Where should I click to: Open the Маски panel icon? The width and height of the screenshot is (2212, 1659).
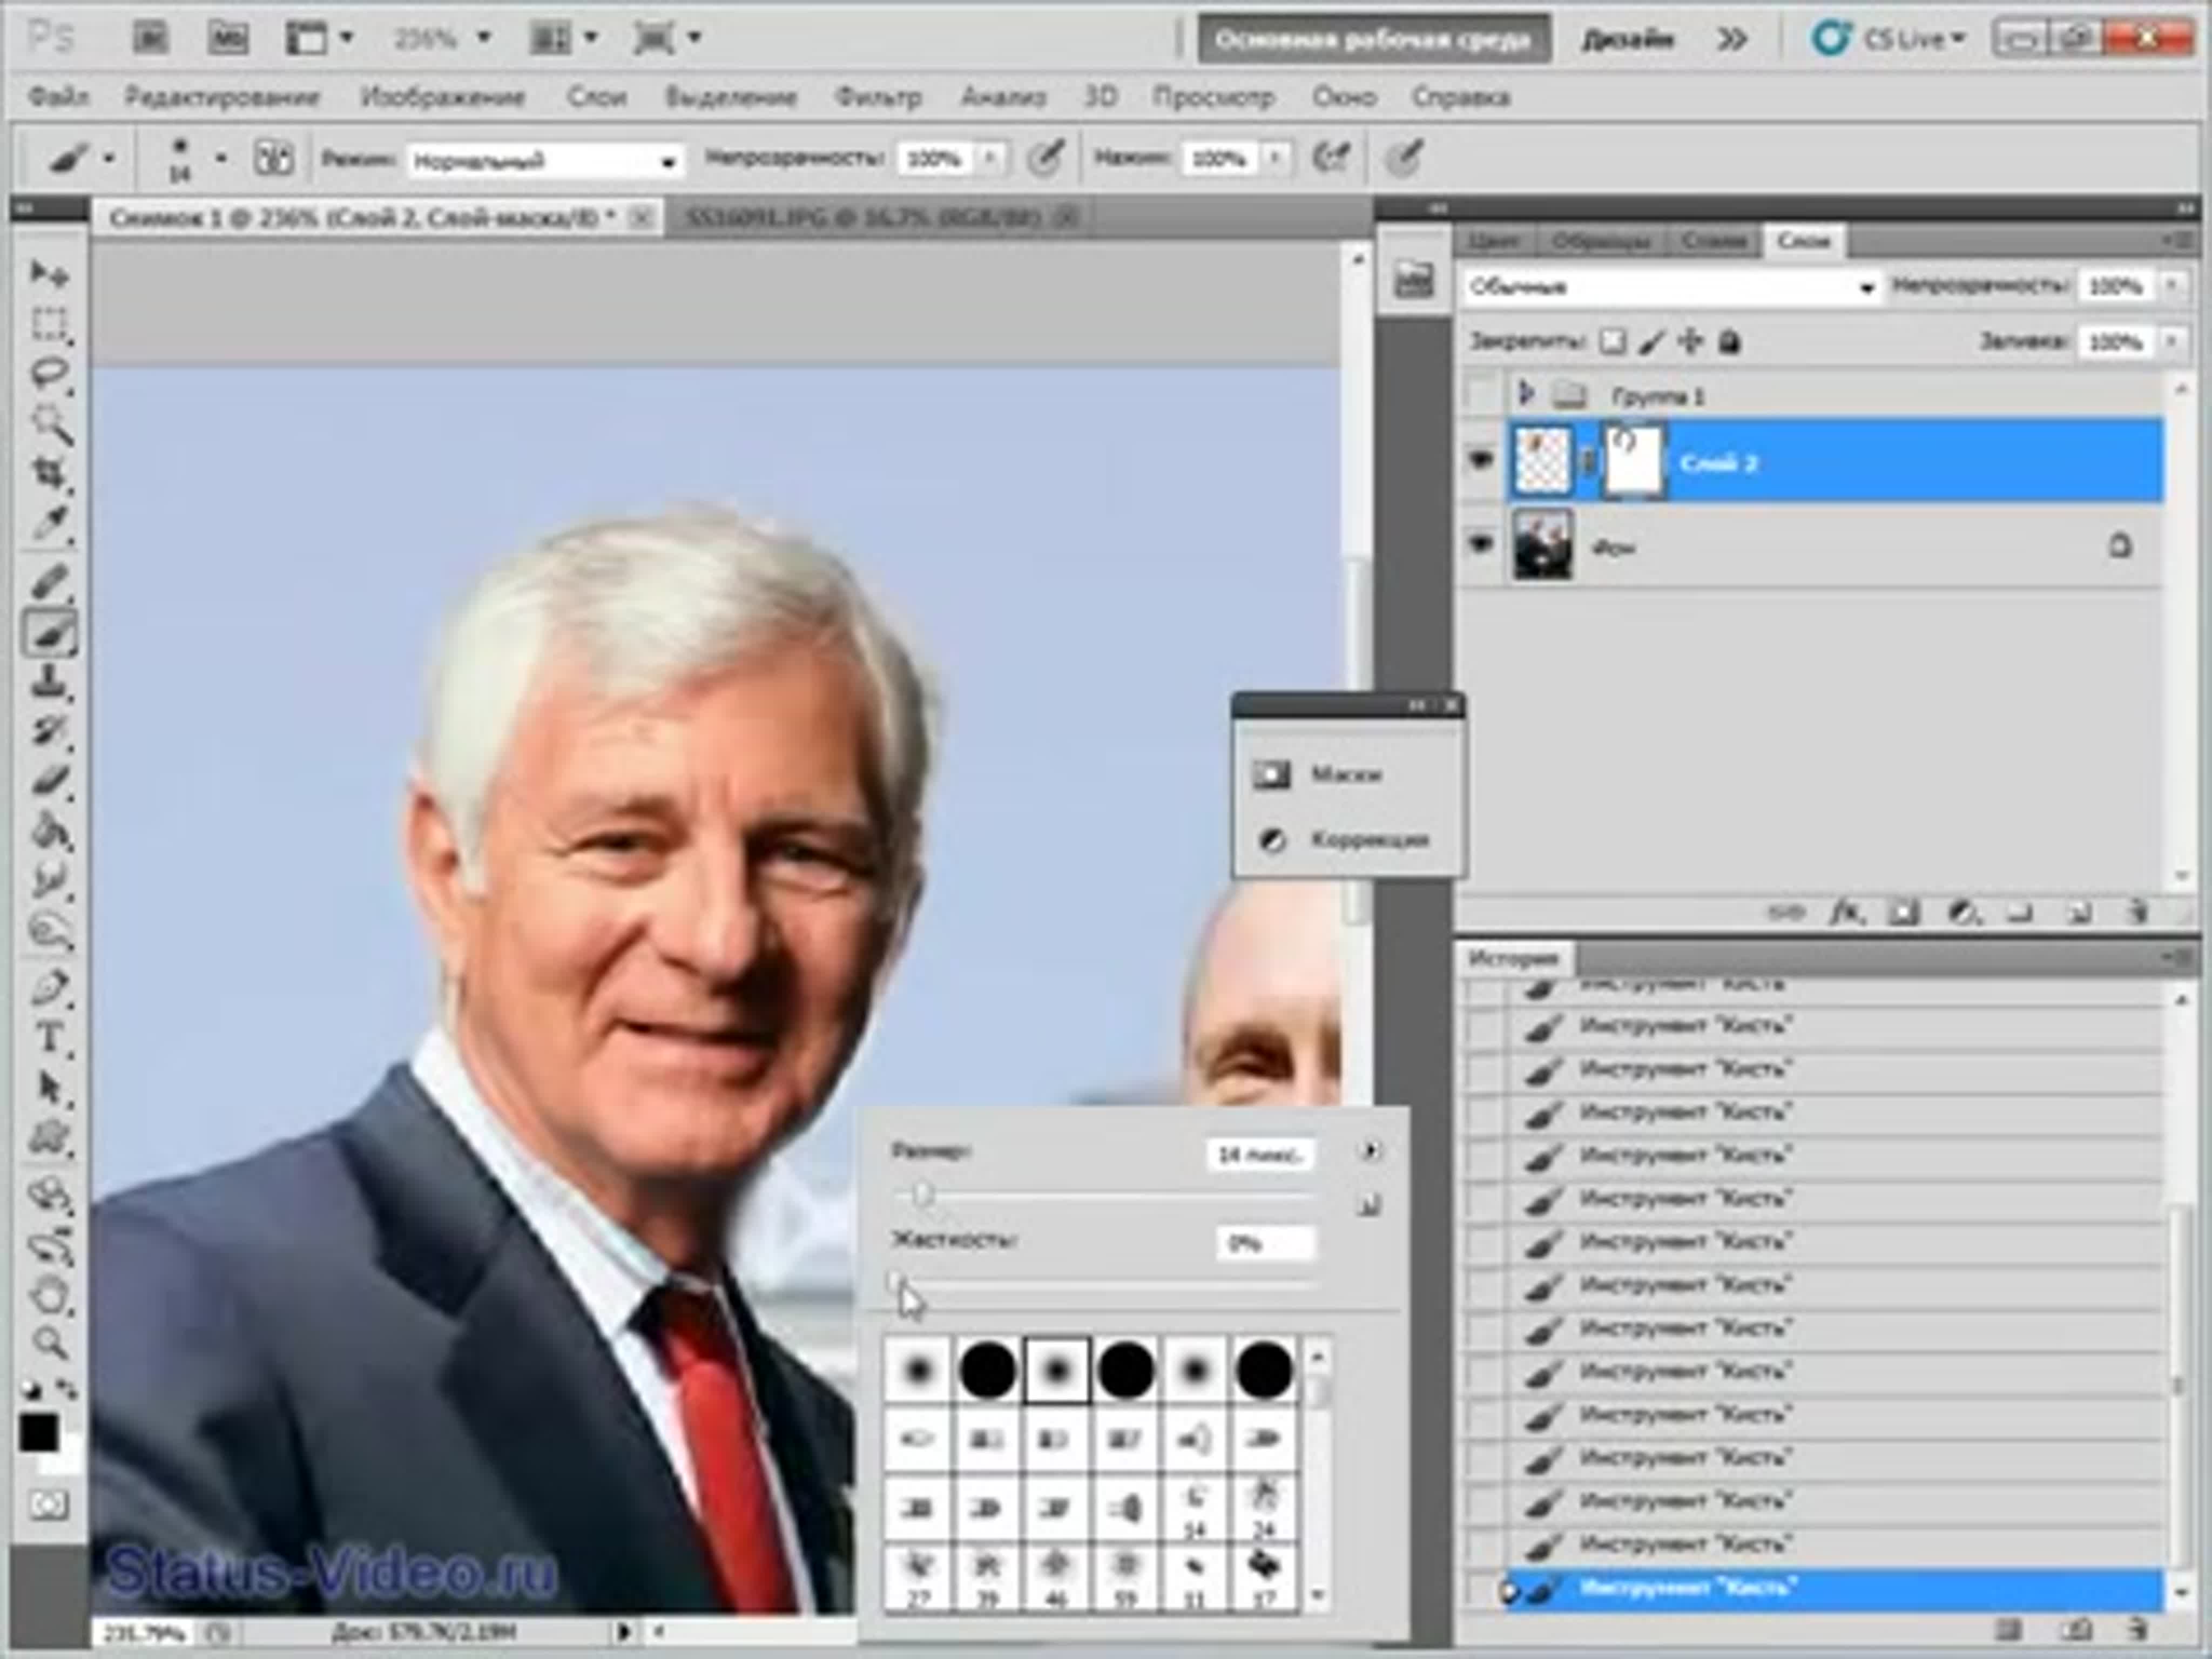point(1273,774)
